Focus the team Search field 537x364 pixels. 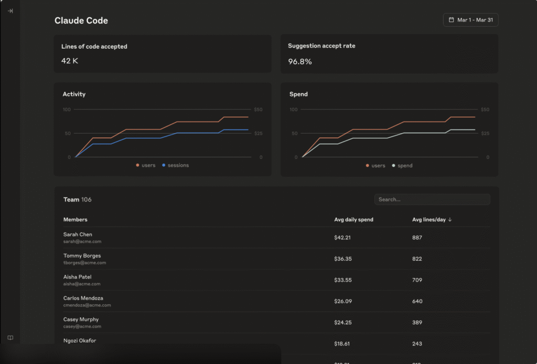tap(432, 200)
